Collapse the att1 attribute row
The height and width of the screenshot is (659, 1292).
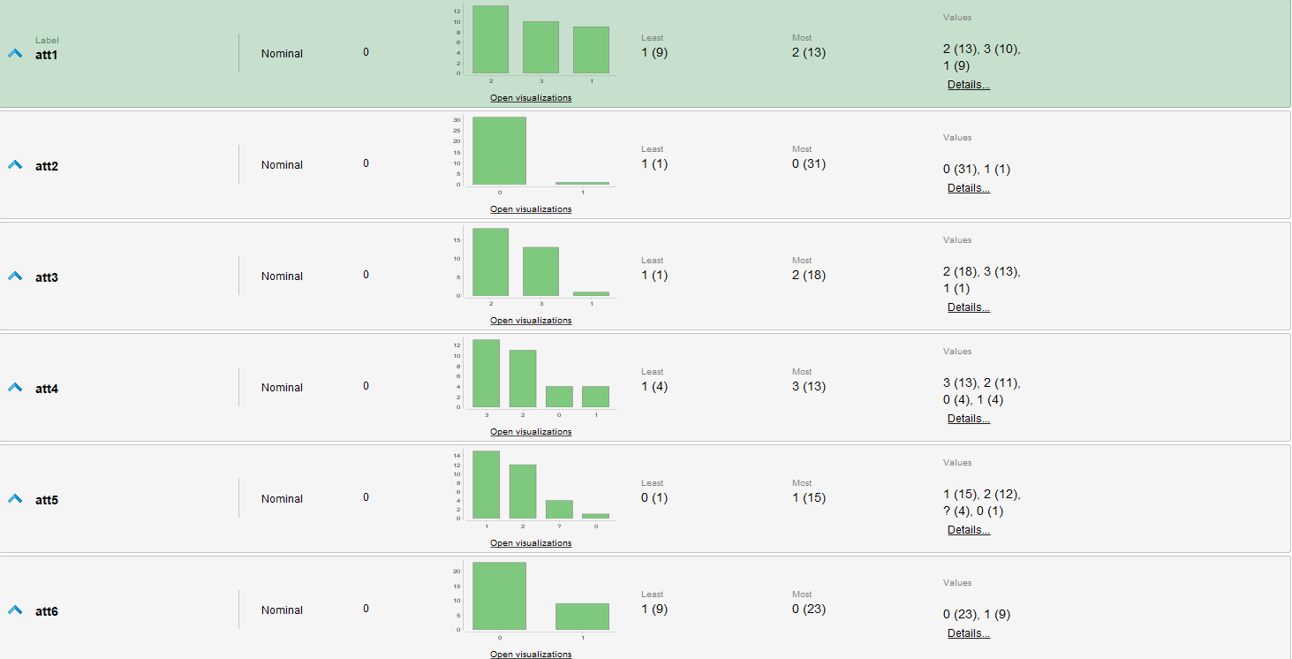[14, 54]
